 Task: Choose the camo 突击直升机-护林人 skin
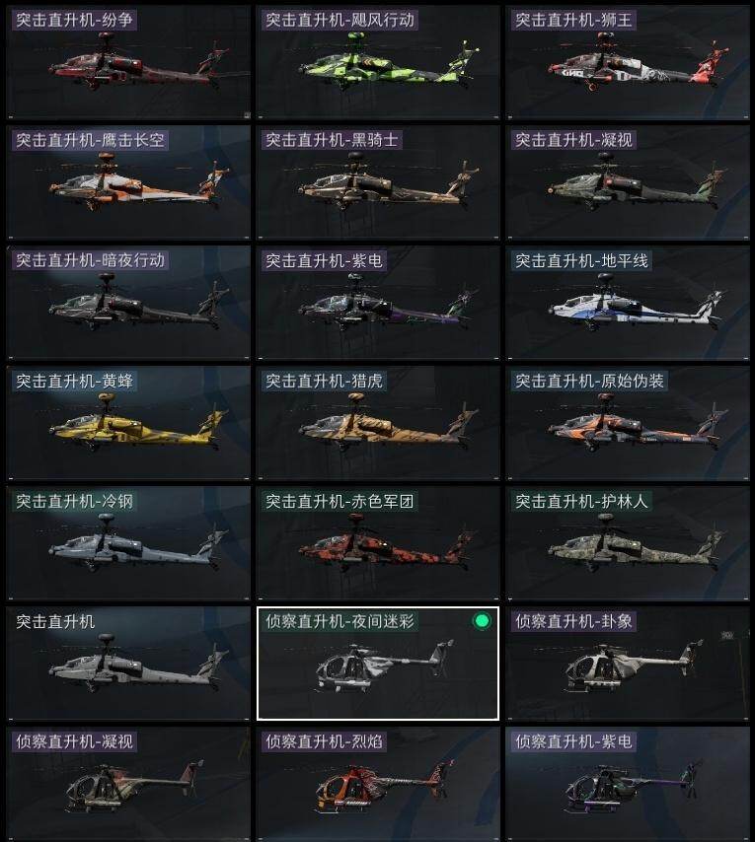[x=628, y=543]
